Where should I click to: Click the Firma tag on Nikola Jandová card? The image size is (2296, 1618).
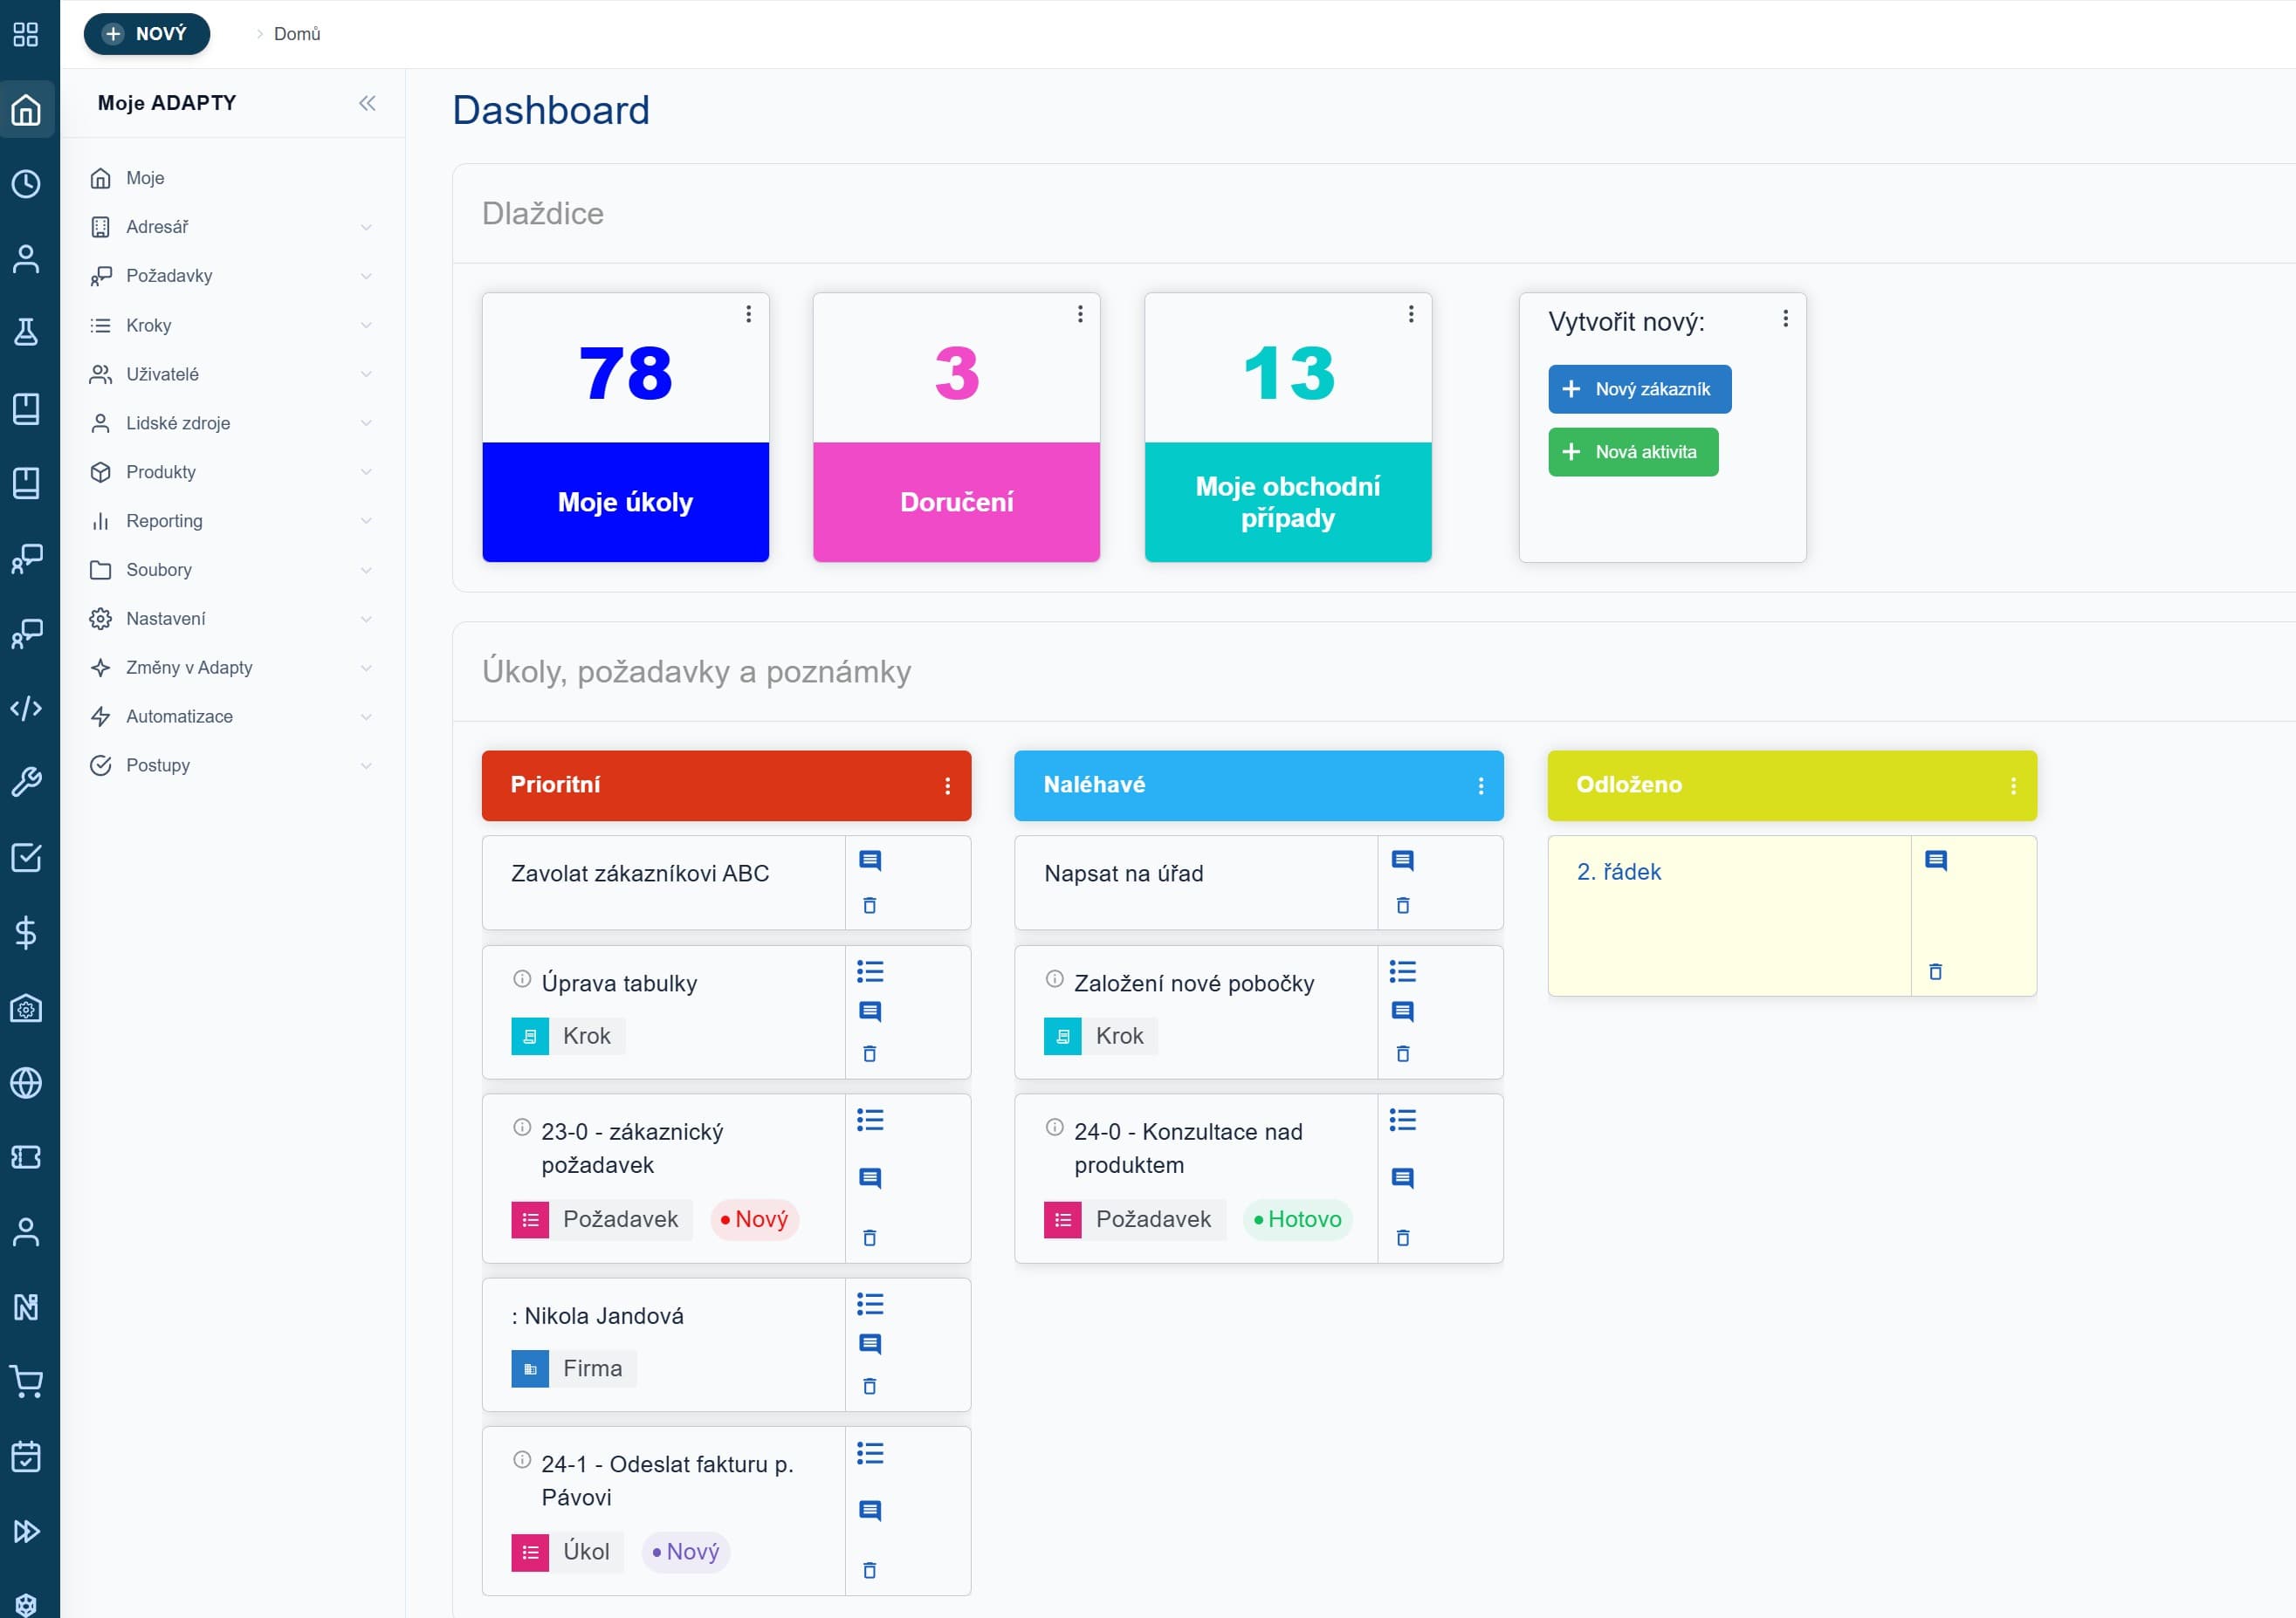[574, 1368]
